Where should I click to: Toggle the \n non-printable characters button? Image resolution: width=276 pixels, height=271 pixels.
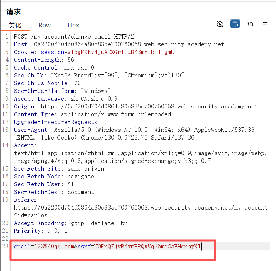tap(250, 24)
